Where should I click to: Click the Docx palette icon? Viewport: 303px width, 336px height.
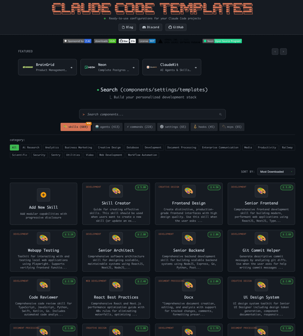pyautogui.click(x=189, y=285)
